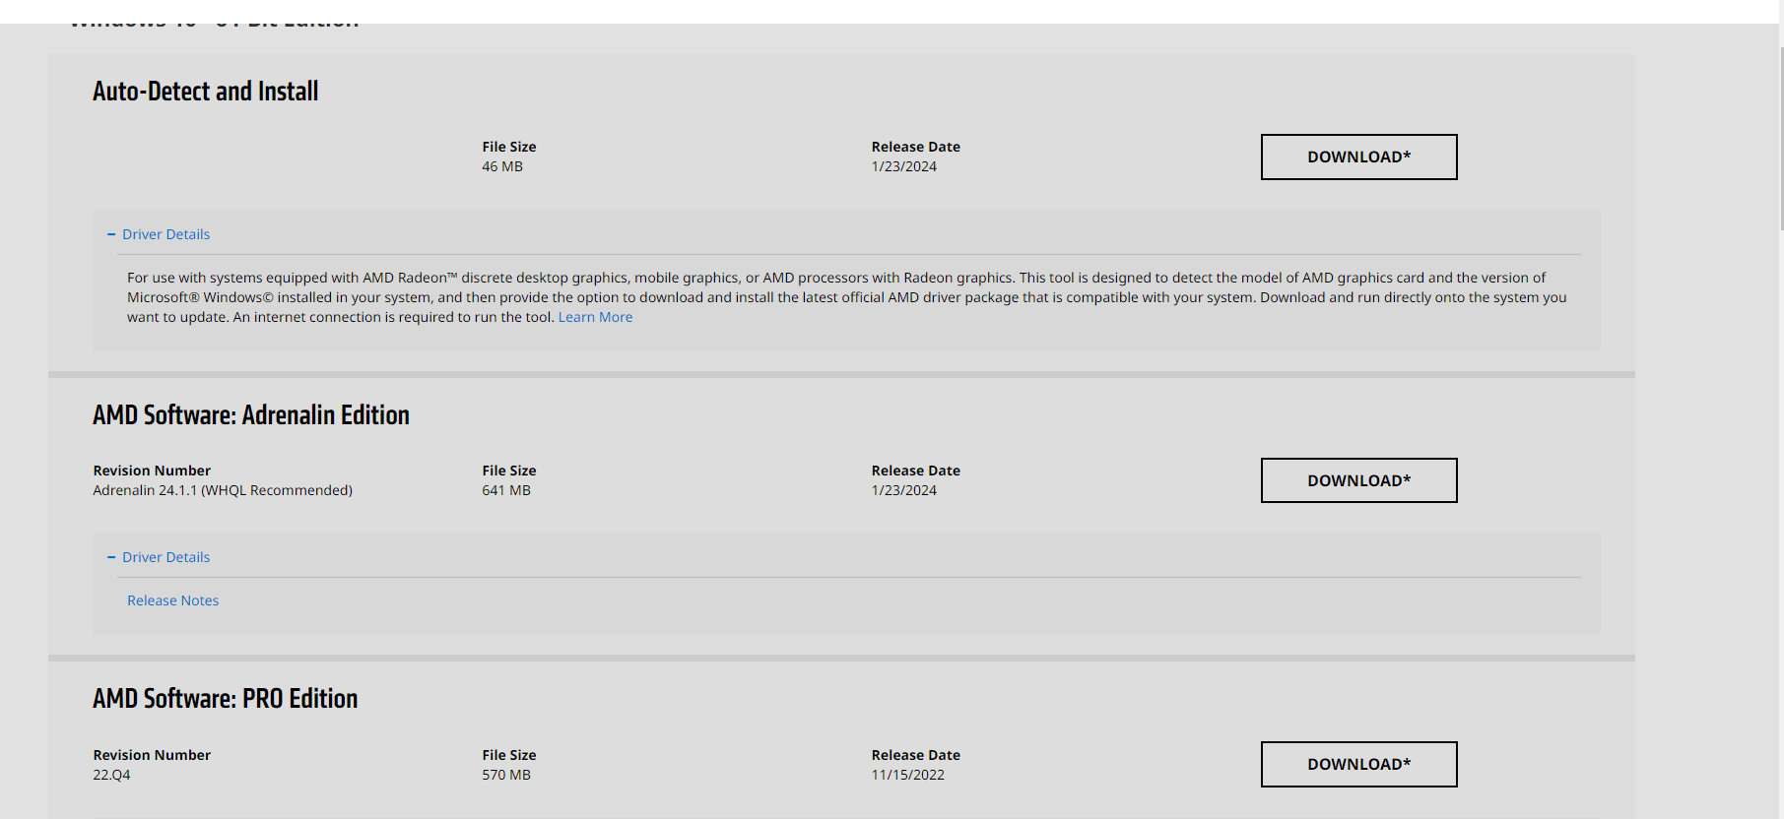Click the Adrenalin Edition 1/23/2024 release date

[903, 490]
